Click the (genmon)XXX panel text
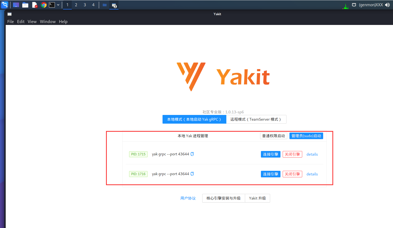Viewport: 393px width, 228px height. coord(371,5)
